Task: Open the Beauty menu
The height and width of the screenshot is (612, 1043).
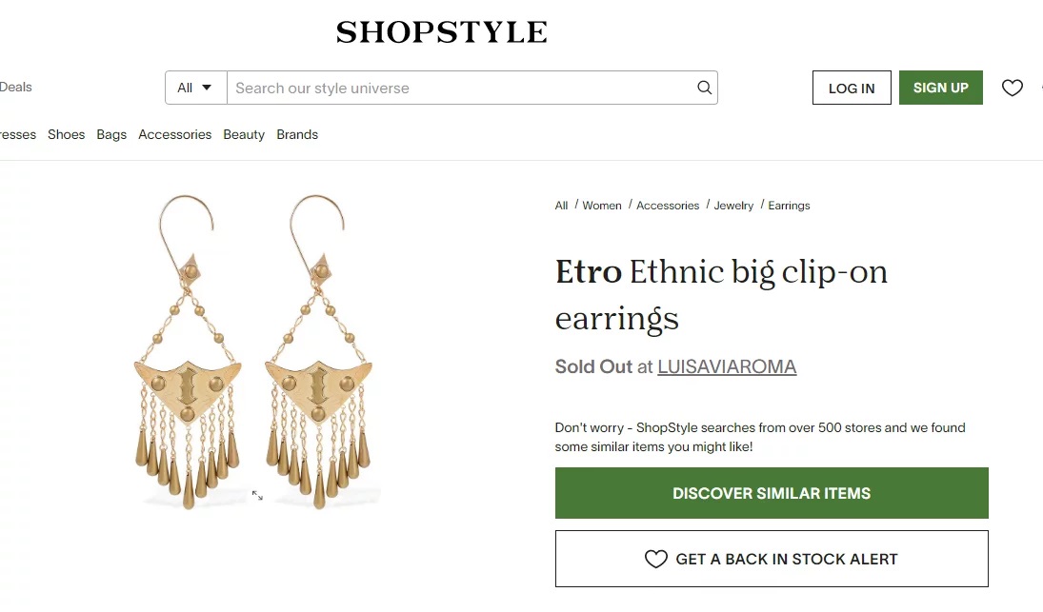Action: pyautogui.click(x=244, y=134)
